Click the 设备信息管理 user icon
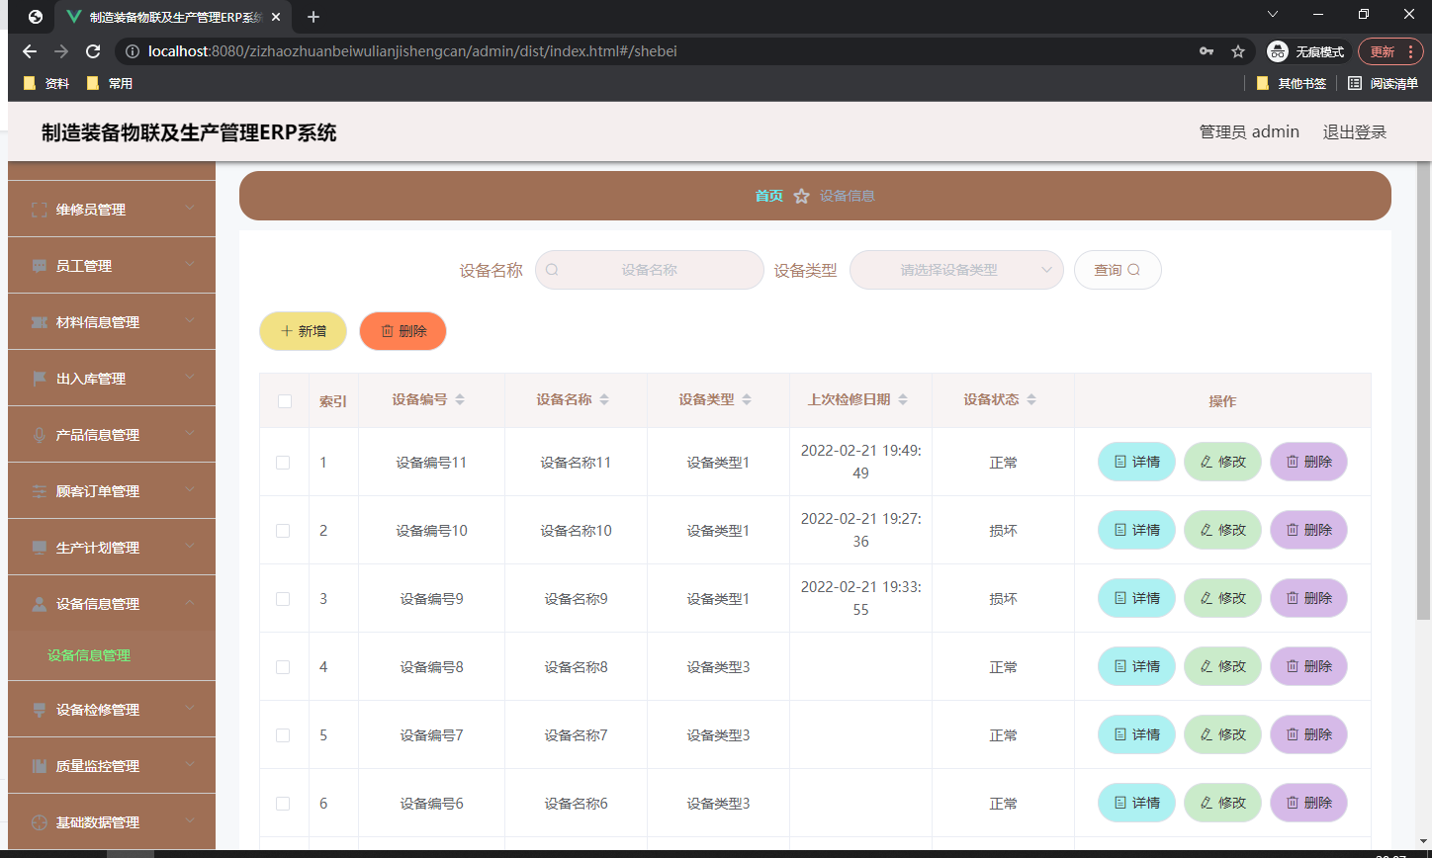The width and height of the screenshot is (1432, 858). click(x=40, y=604)
